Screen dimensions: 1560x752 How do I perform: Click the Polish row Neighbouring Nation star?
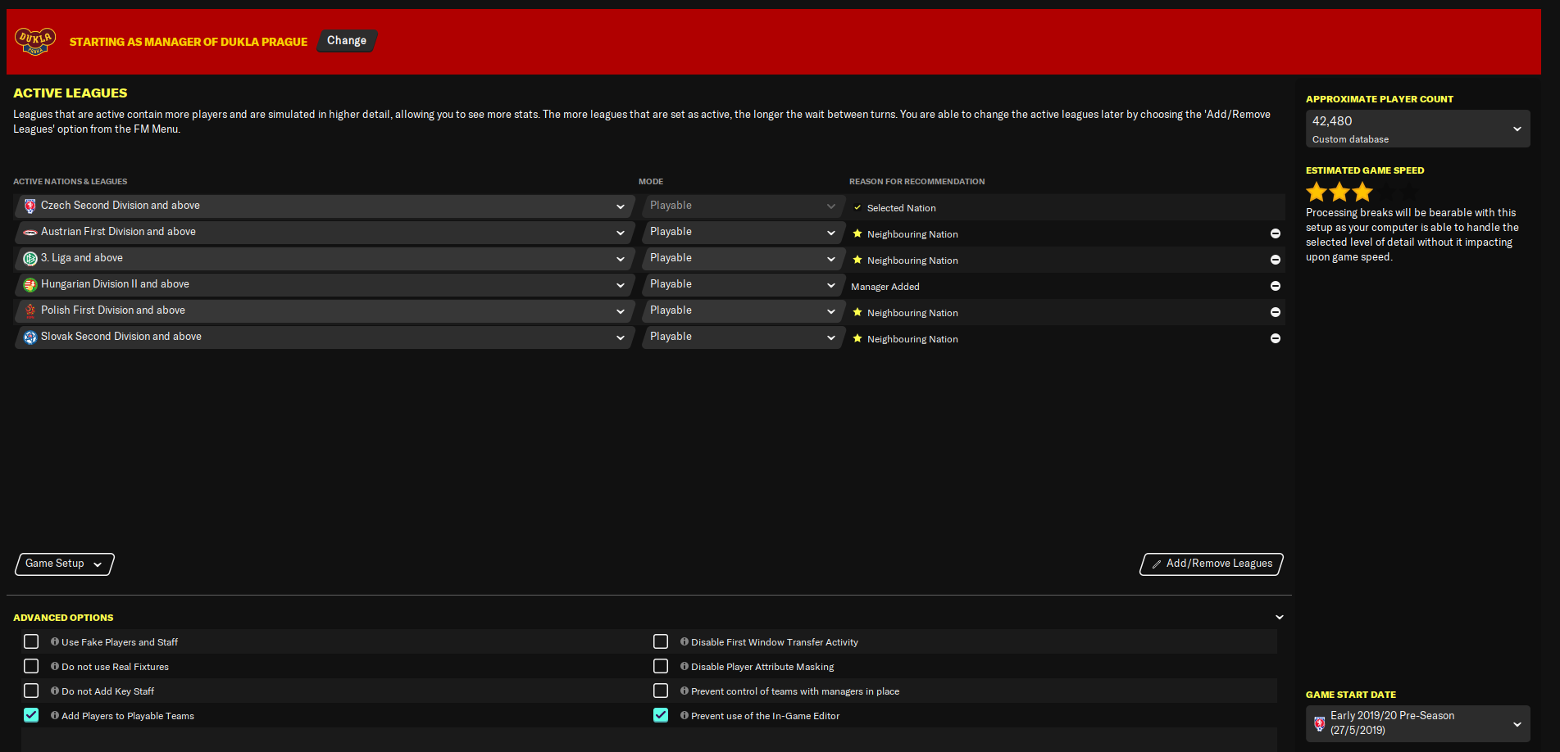857,312
